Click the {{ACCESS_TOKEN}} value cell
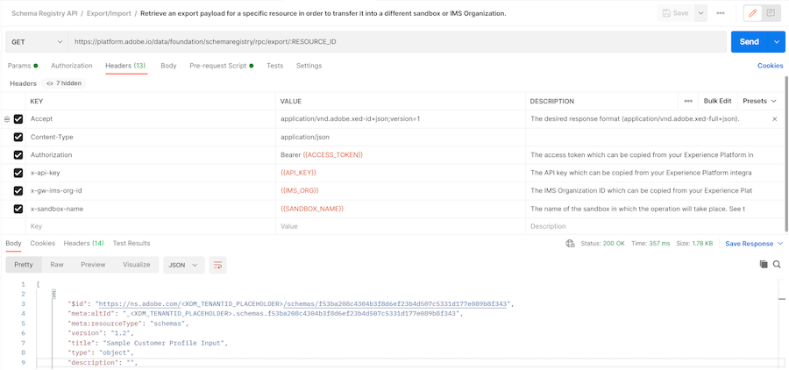Viewport: 789px width, 370px height. click(401, 155)
